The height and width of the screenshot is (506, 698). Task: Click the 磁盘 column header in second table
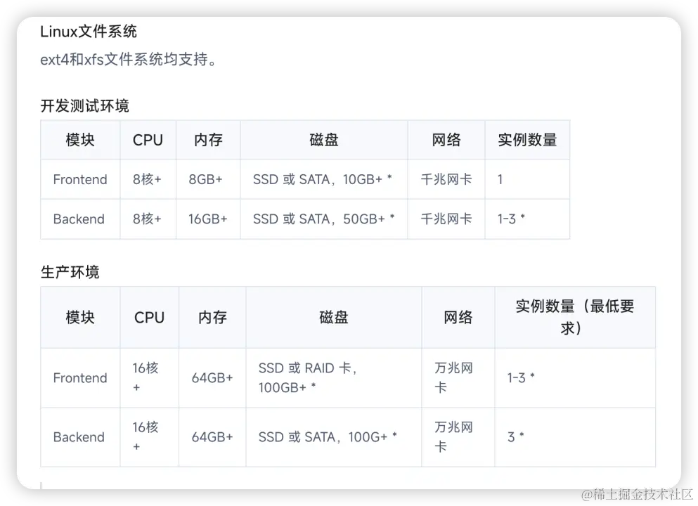pyautogui.click(x=333, y=317)
